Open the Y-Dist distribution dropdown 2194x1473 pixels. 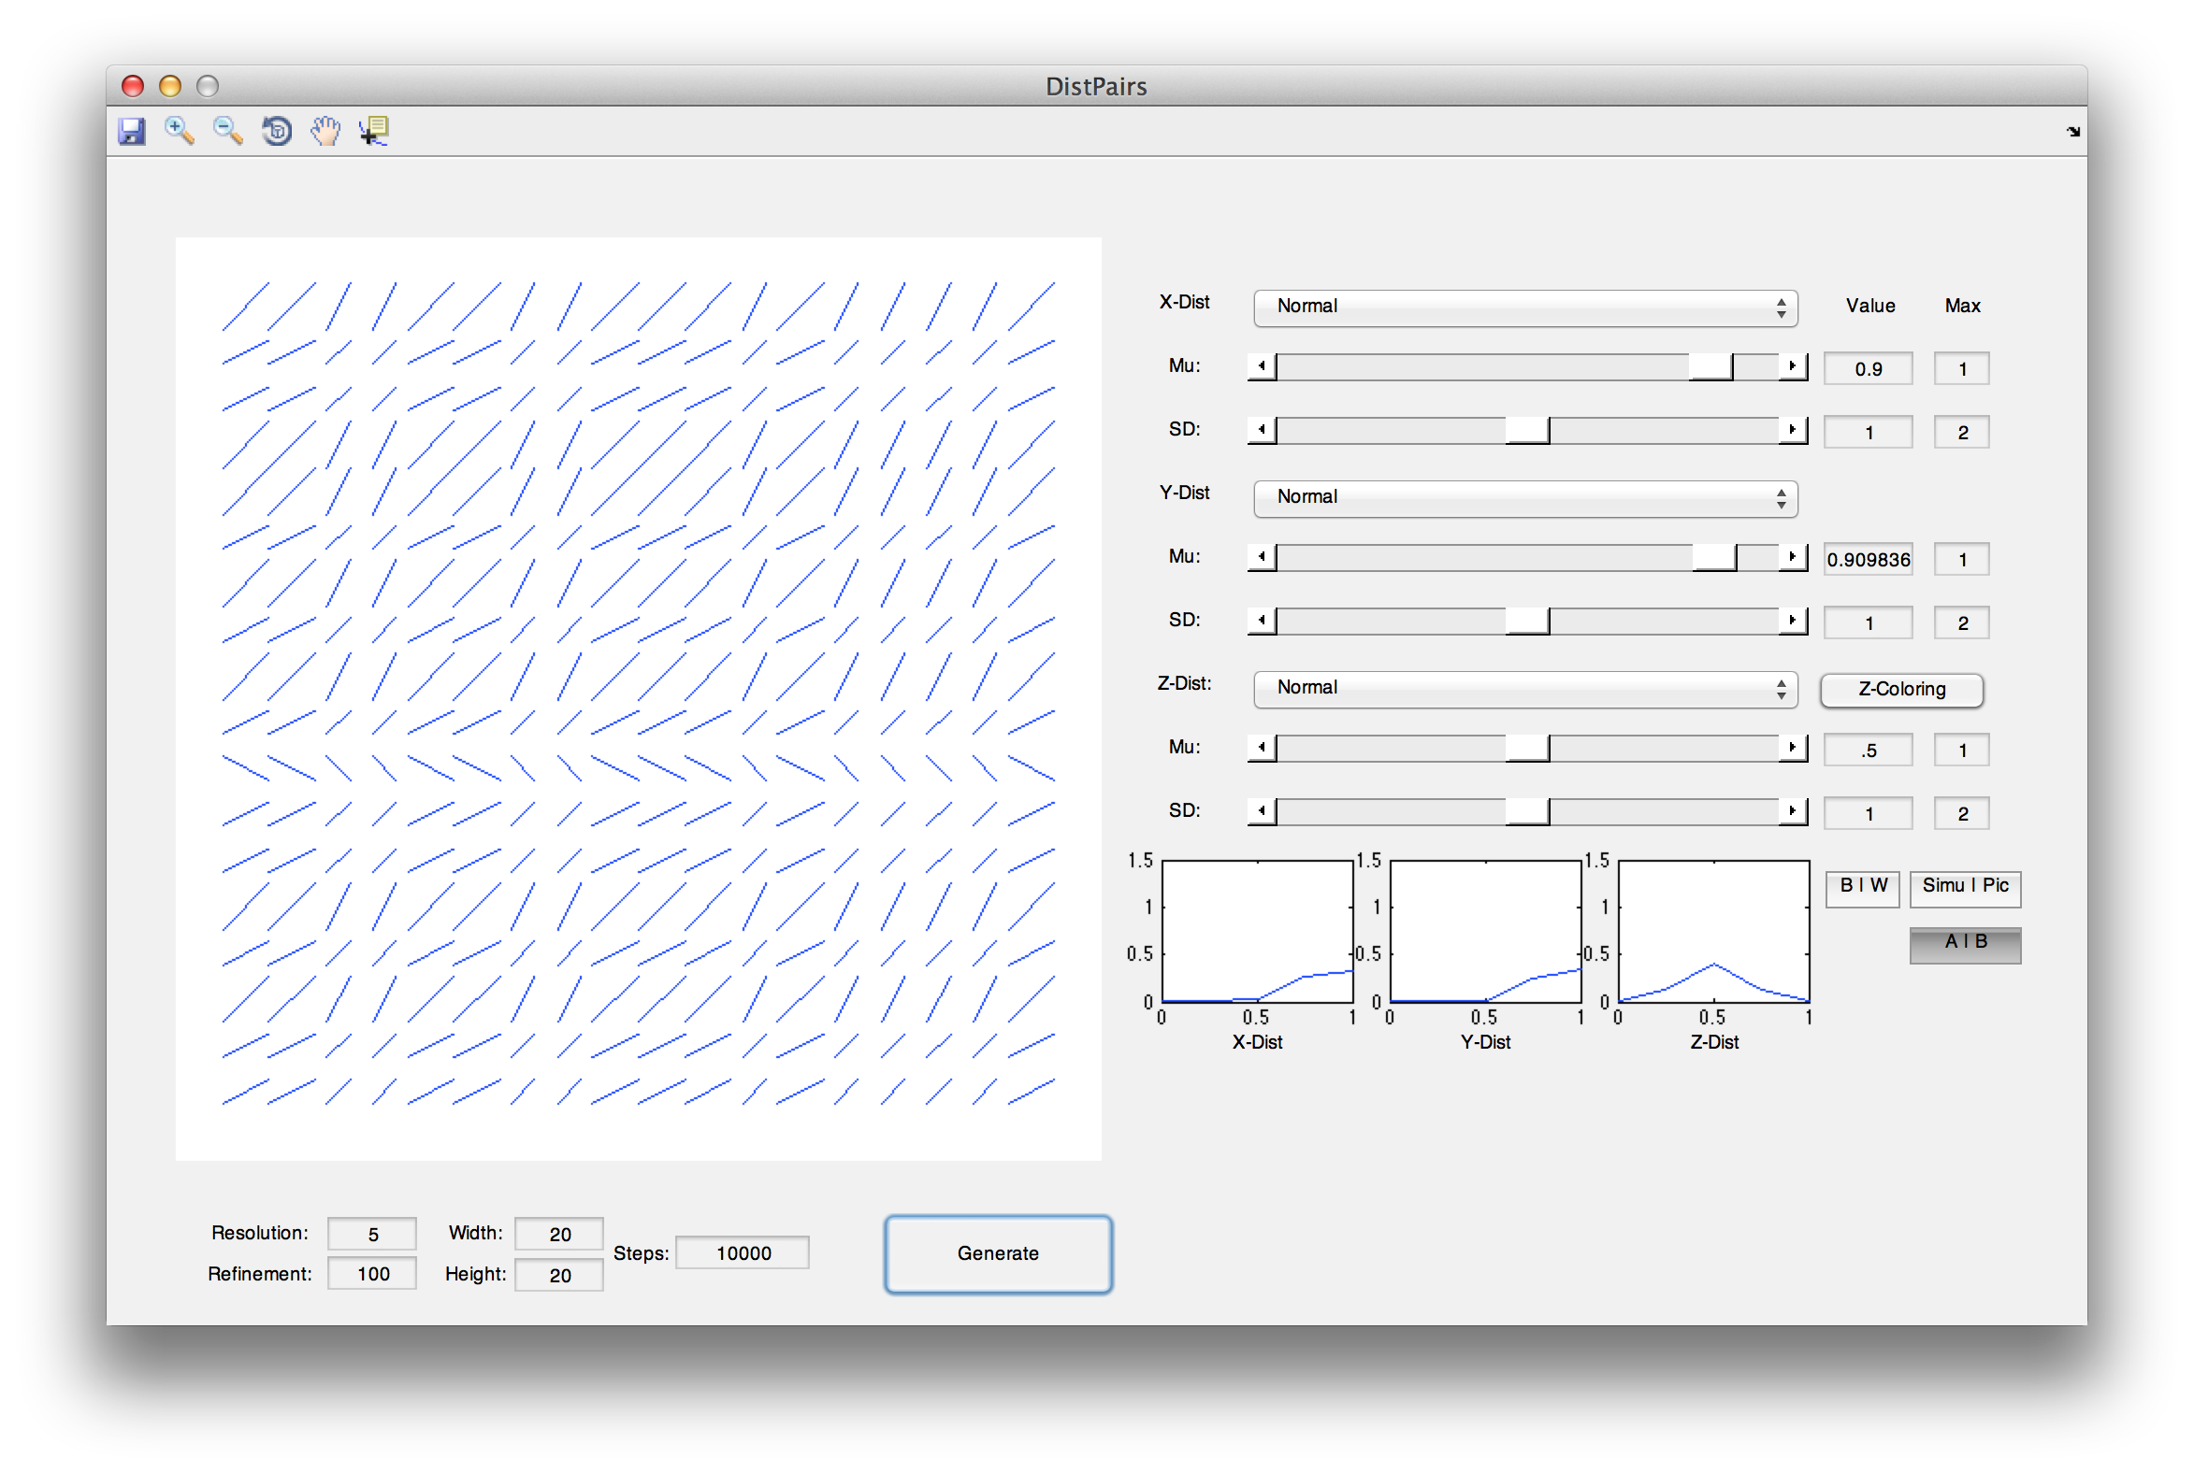(x=1524, y=498)
